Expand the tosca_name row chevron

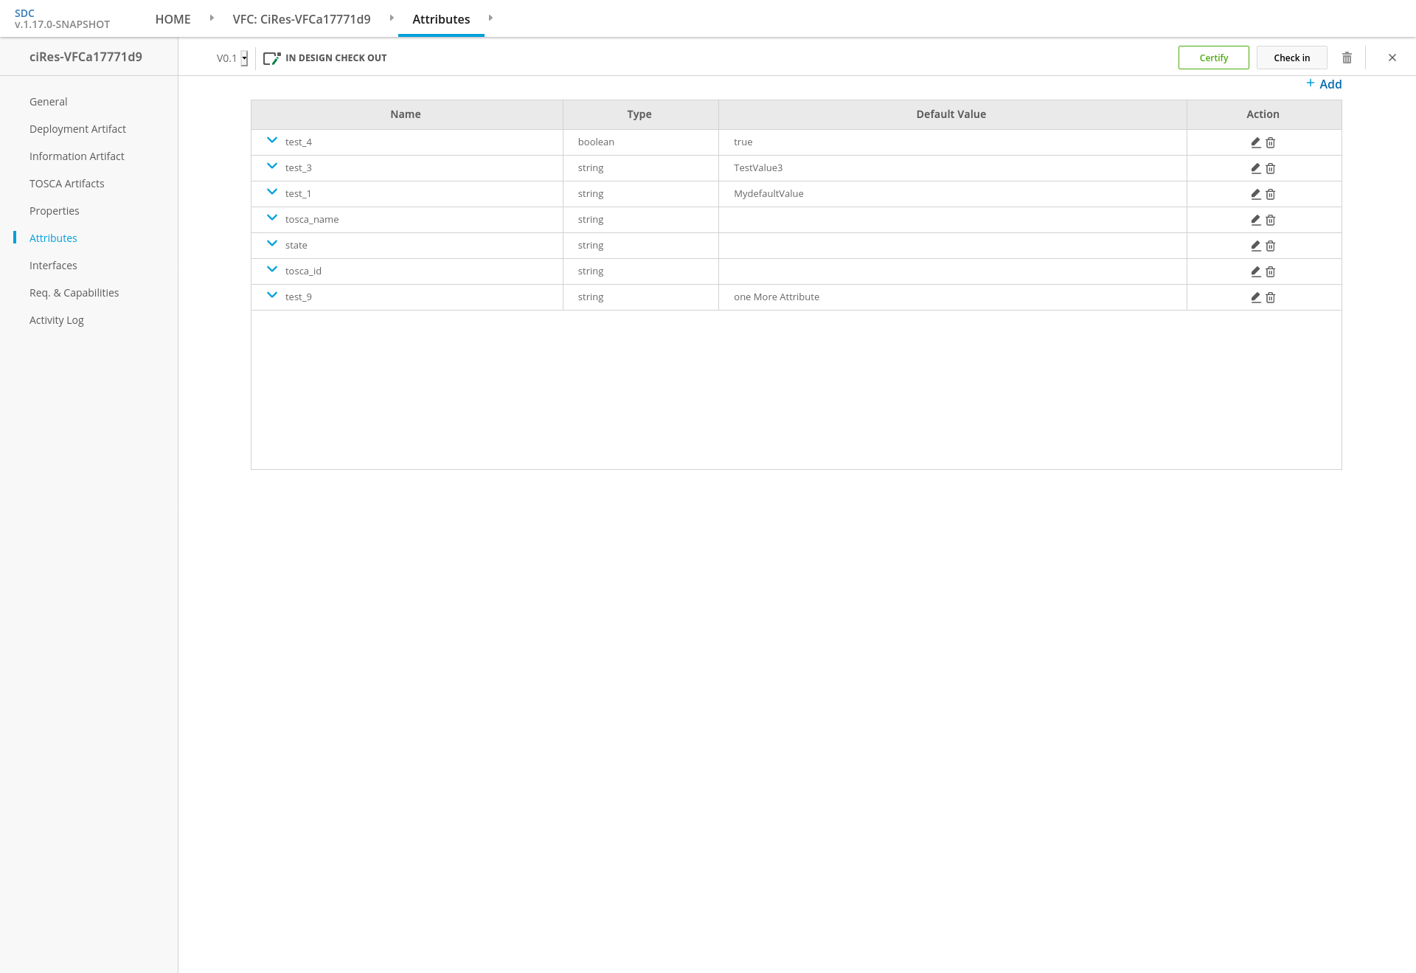pos(272,218)
